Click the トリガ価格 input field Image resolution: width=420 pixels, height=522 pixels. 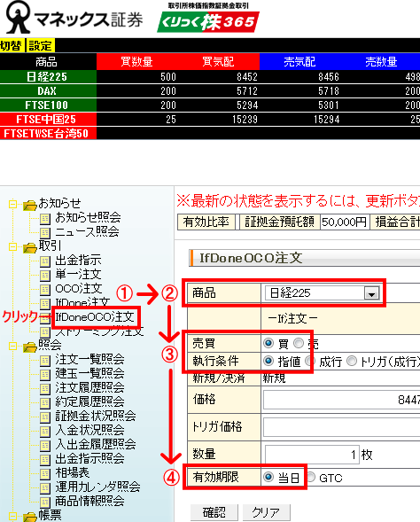tap(341, 427)
